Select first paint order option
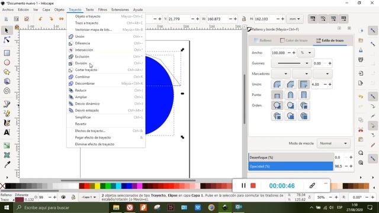This screenshot has width=379, height=213. click(x=277, y=105)
